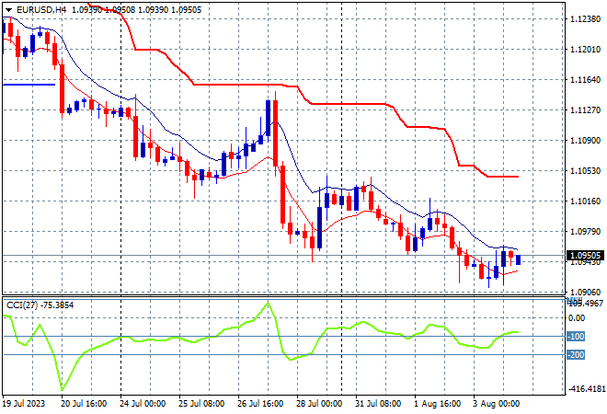Click the 0.00 label on CCI scale

pos(578,318)
